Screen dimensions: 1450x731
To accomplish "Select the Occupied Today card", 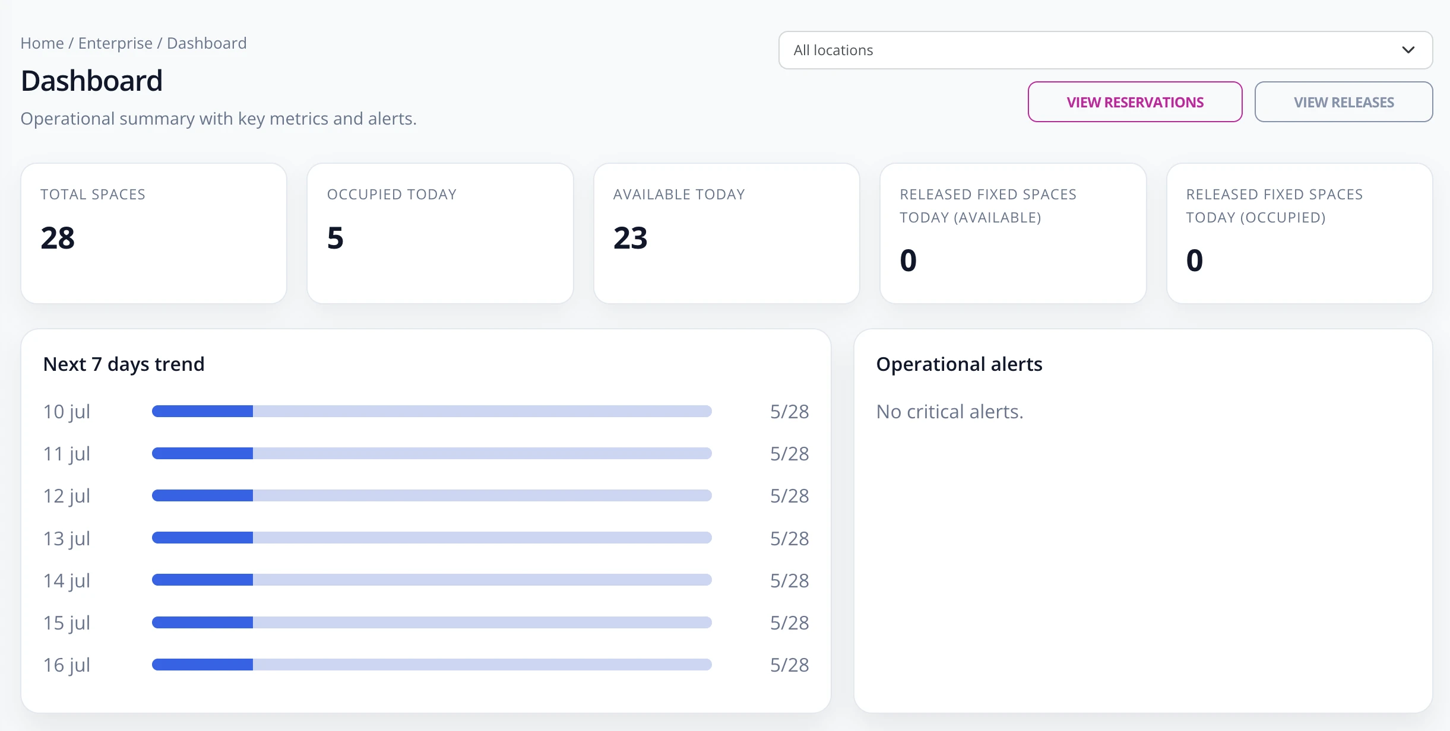I will [x=440, y=233].
